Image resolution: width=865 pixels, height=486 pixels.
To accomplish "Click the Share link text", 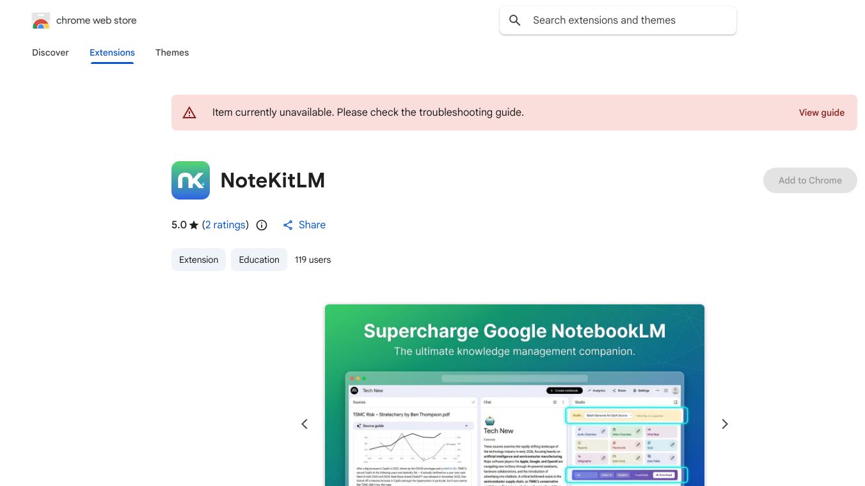I will [312, 224].
